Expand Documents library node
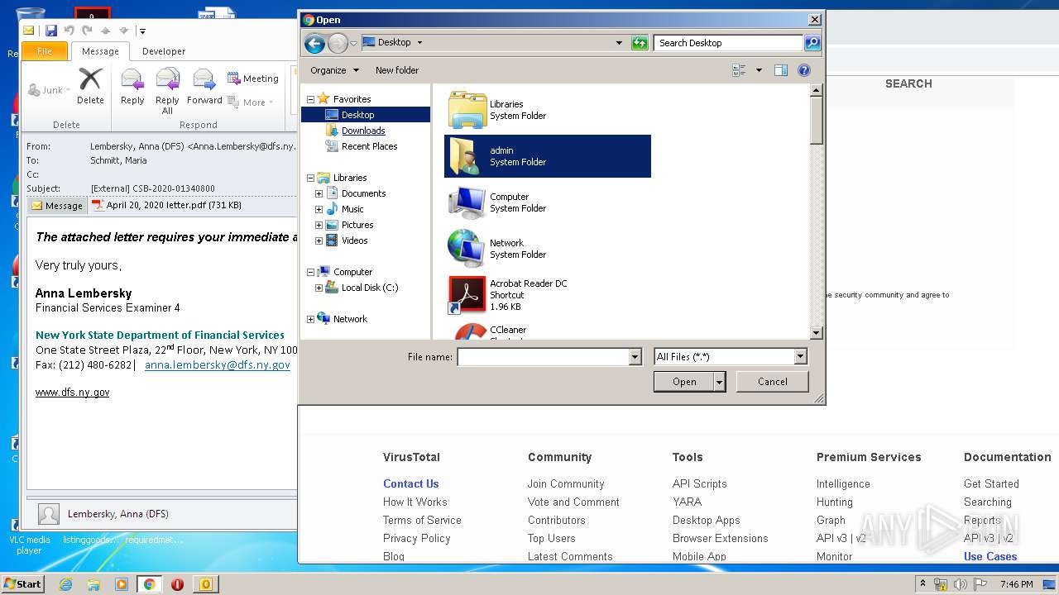The image size is (1059, 595). pyautogui.click(x=319, y=193)
